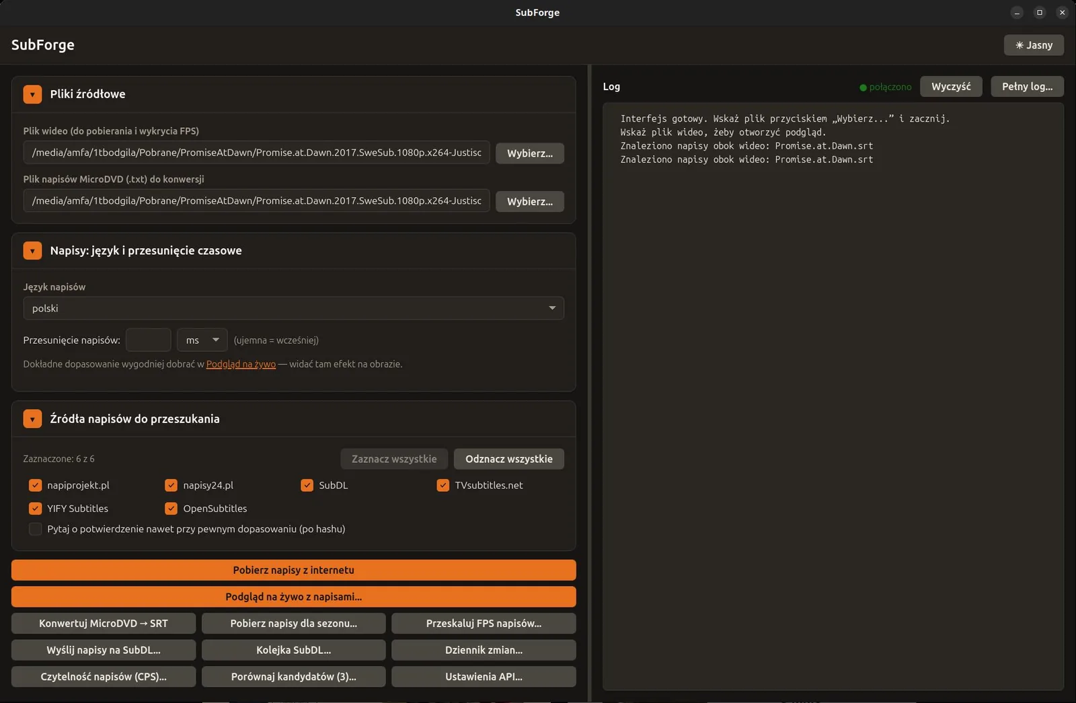Open Czytelność napisów (CPS)...
1076x703 pixels.
[x=104, y=677]
